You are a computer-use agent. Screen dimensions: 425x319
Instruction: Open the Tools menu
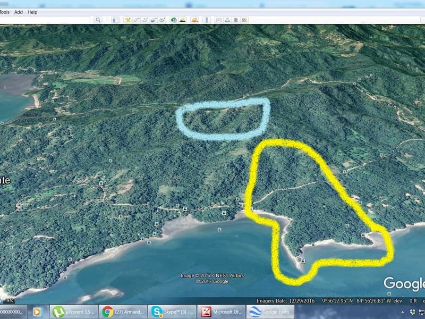click(4, 12)
